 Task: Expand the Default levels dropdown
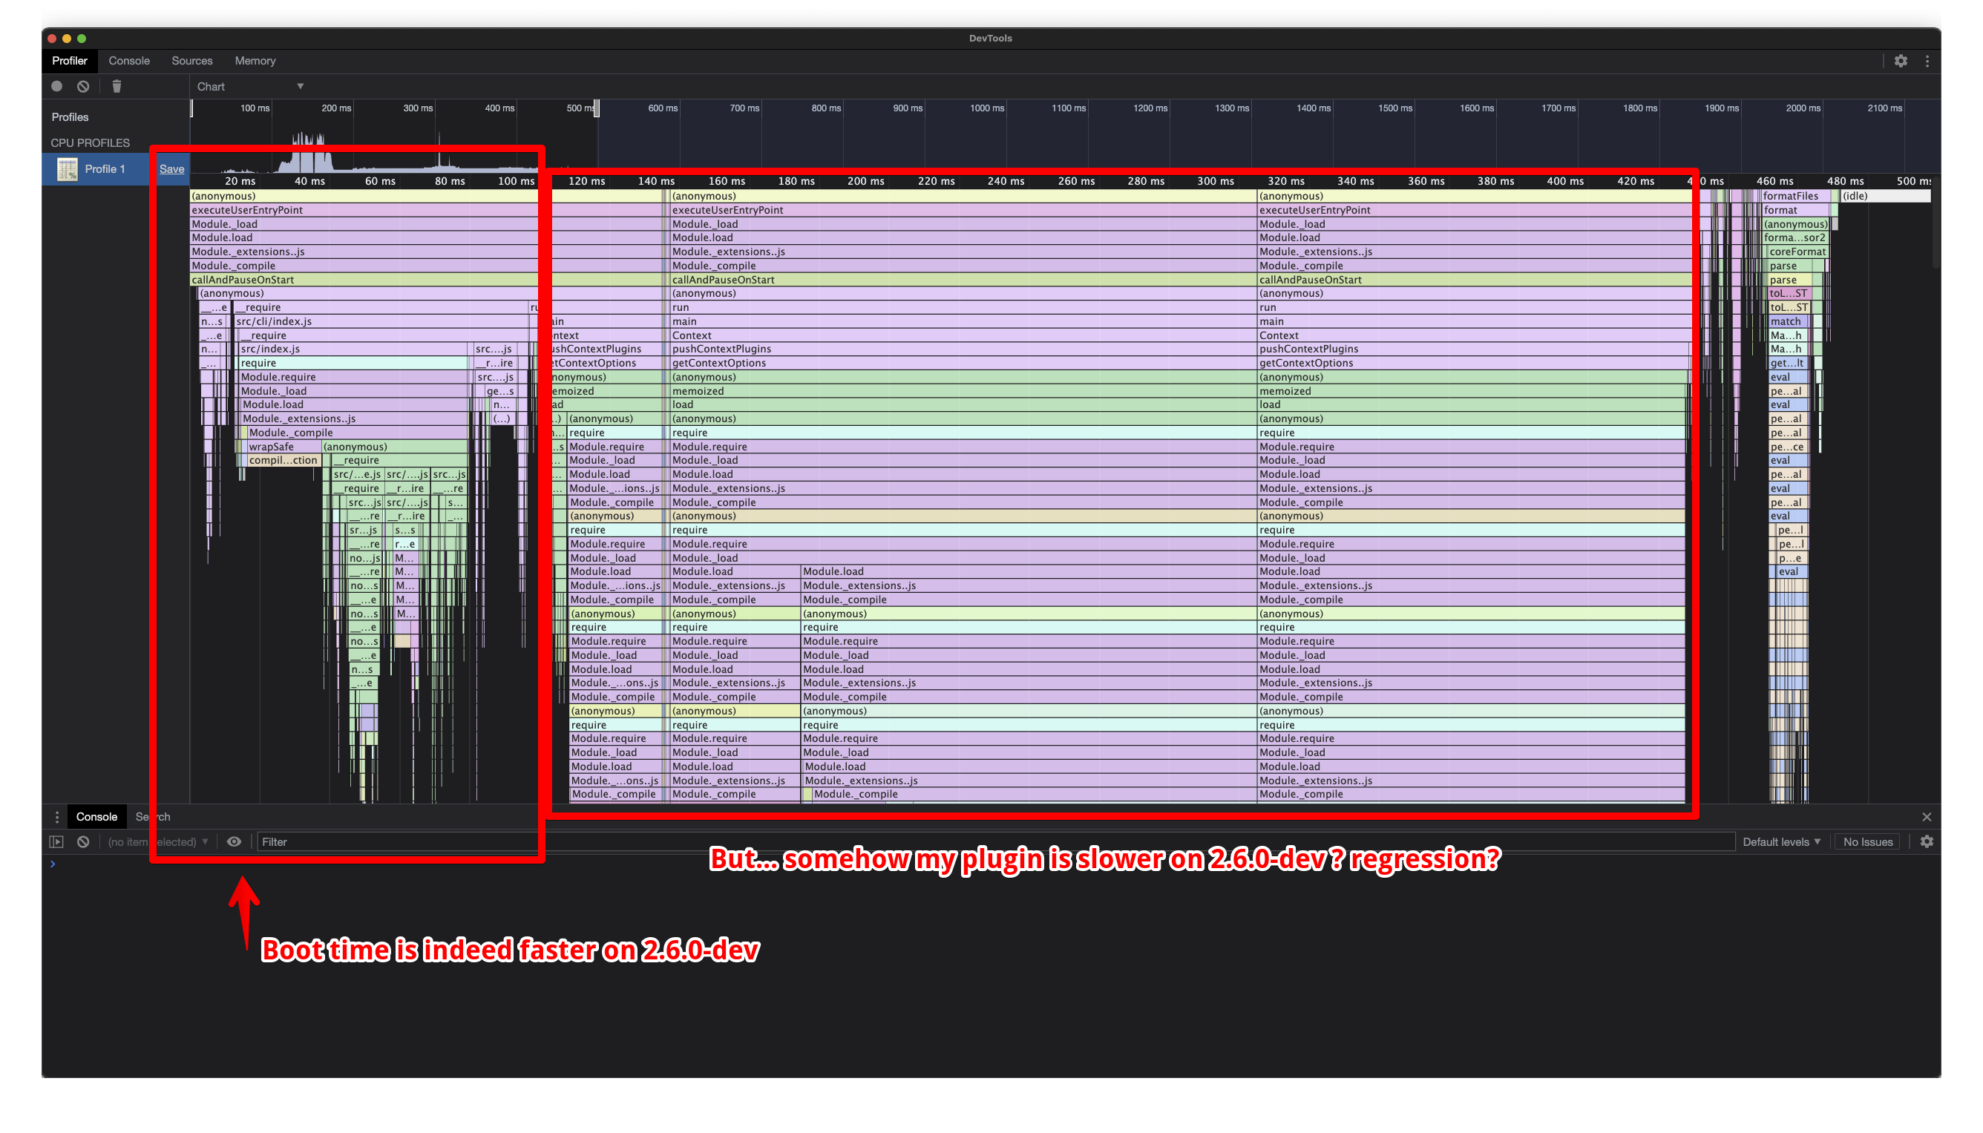[x=1780, y=842]
